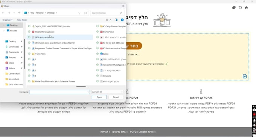Use the horizontal scrollbar of file list
Viewport: 256px width, 137px height.
81,87
